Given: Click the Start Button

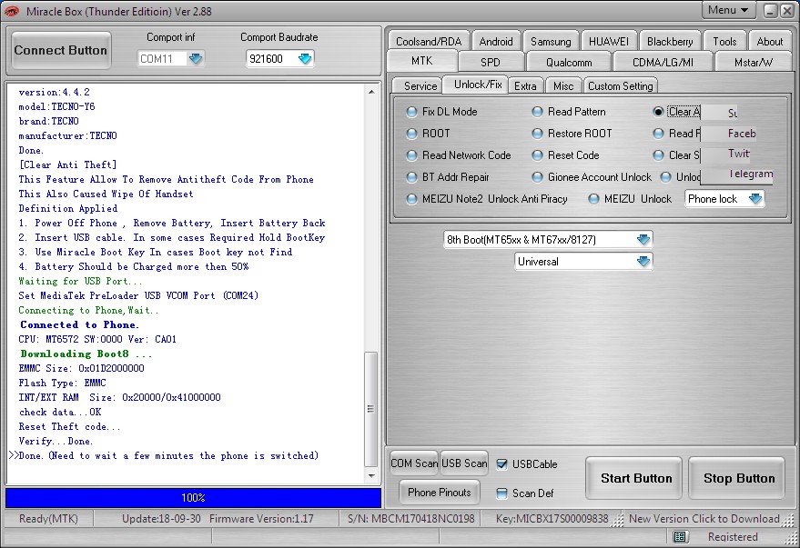Looking at the screenshot, I should [635, 478].
